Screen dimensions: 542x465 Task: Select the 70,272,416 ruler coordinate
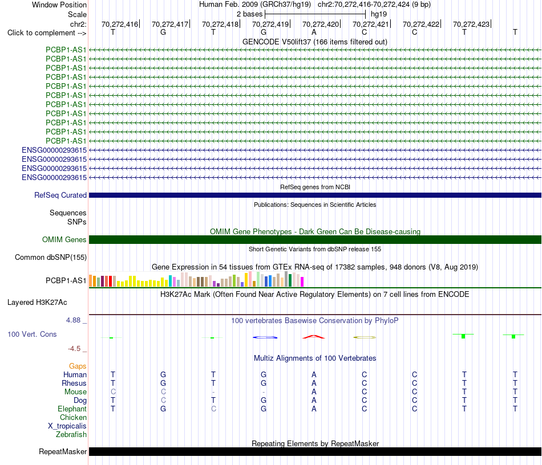point(120,24)
